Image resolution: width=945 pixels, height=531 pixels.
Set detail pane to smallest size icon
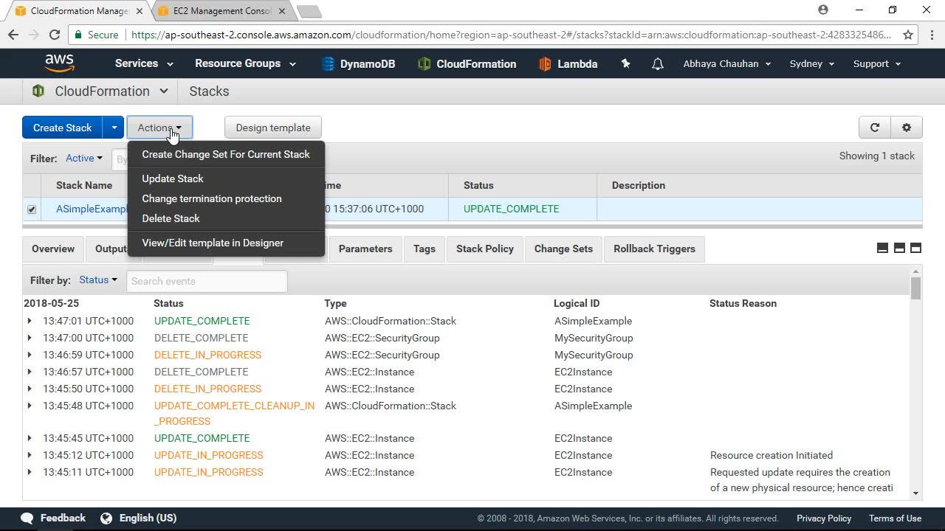pyautogui.click(x=882, y=249)
